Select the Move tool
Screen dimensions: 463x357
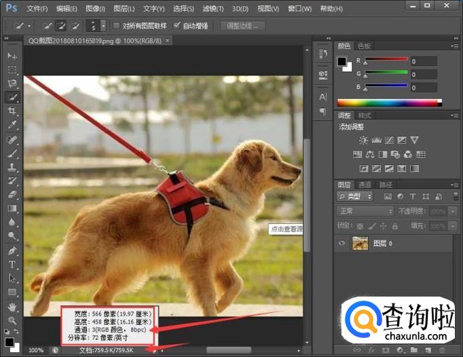pyautogui.click(x=12, y=56)
